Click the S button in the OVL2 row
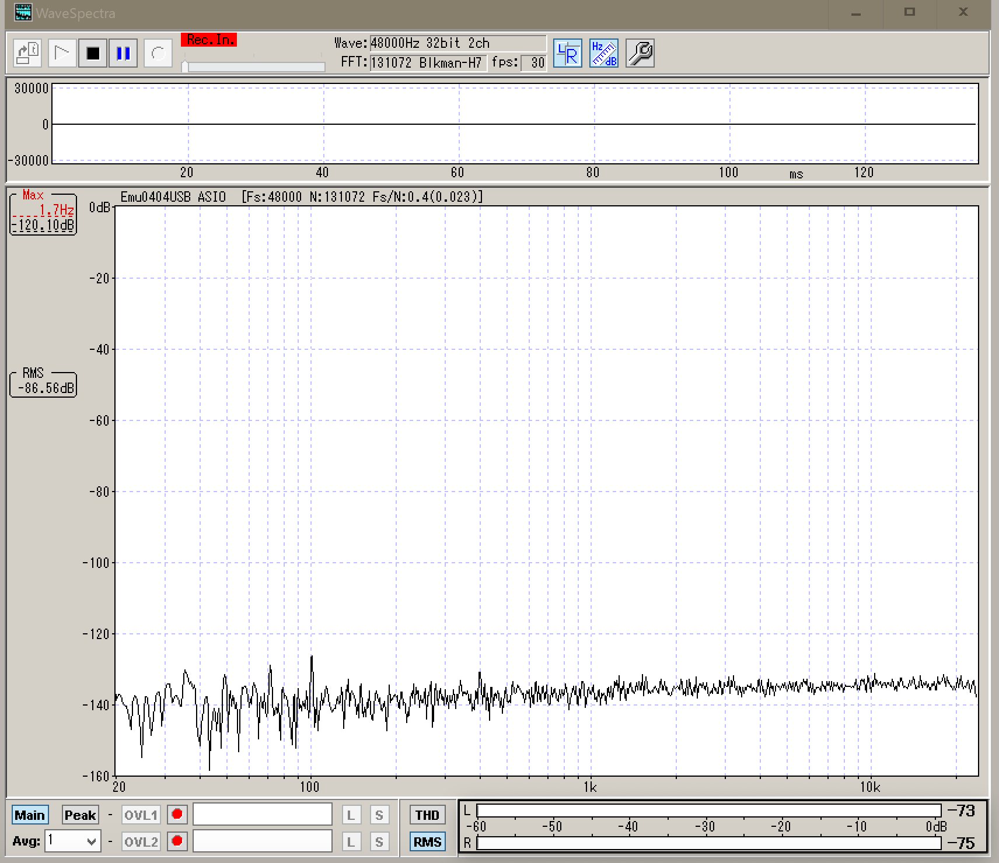 pos(379,841)
